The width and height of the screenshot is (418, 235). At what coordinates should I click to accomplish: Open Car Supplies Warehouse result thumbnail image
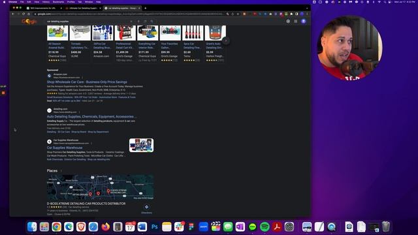tap(141, 145)
